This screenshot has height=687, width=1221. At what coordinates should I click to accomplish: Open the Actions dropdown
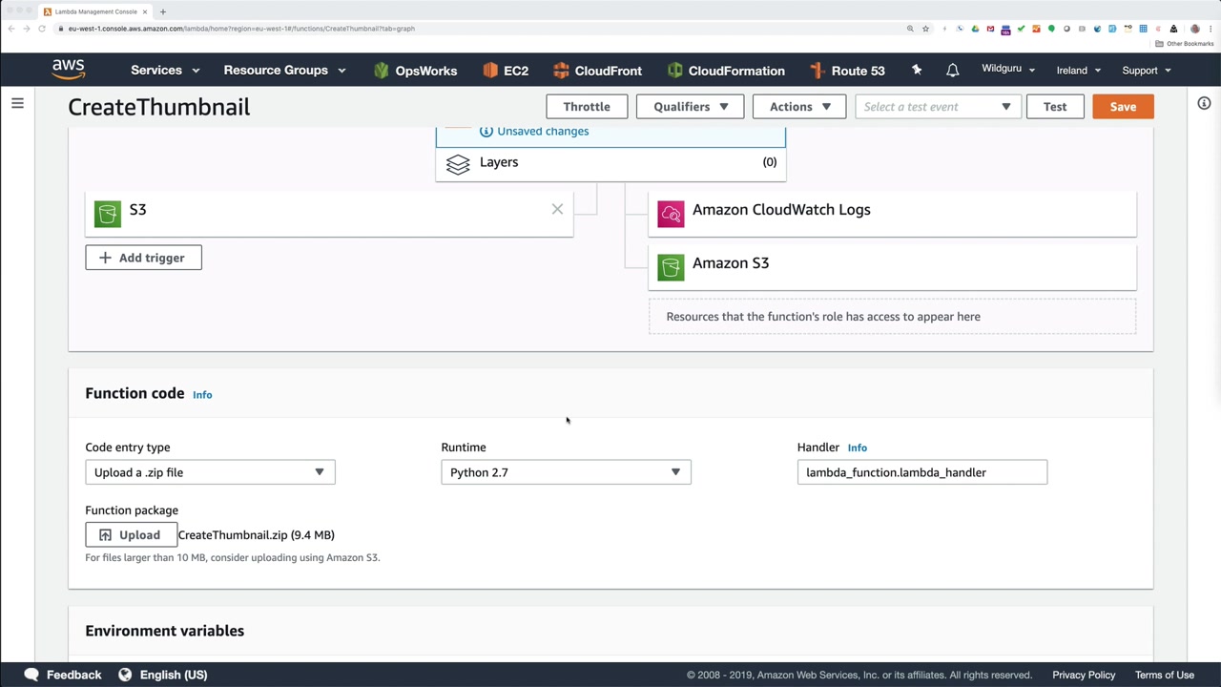coord(799,107)
